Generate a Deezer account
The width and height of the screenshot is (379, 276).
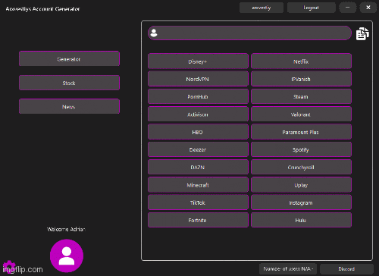[x=198, y=149]
